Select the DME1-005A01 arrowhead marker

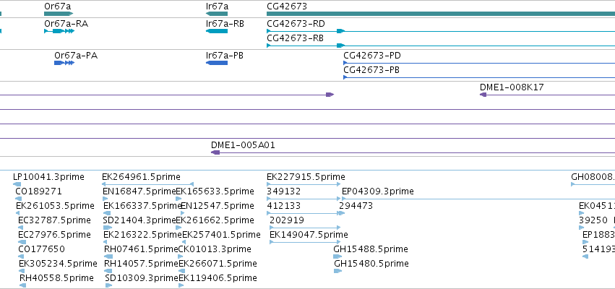pyautogui.click(x=215, y=152)
